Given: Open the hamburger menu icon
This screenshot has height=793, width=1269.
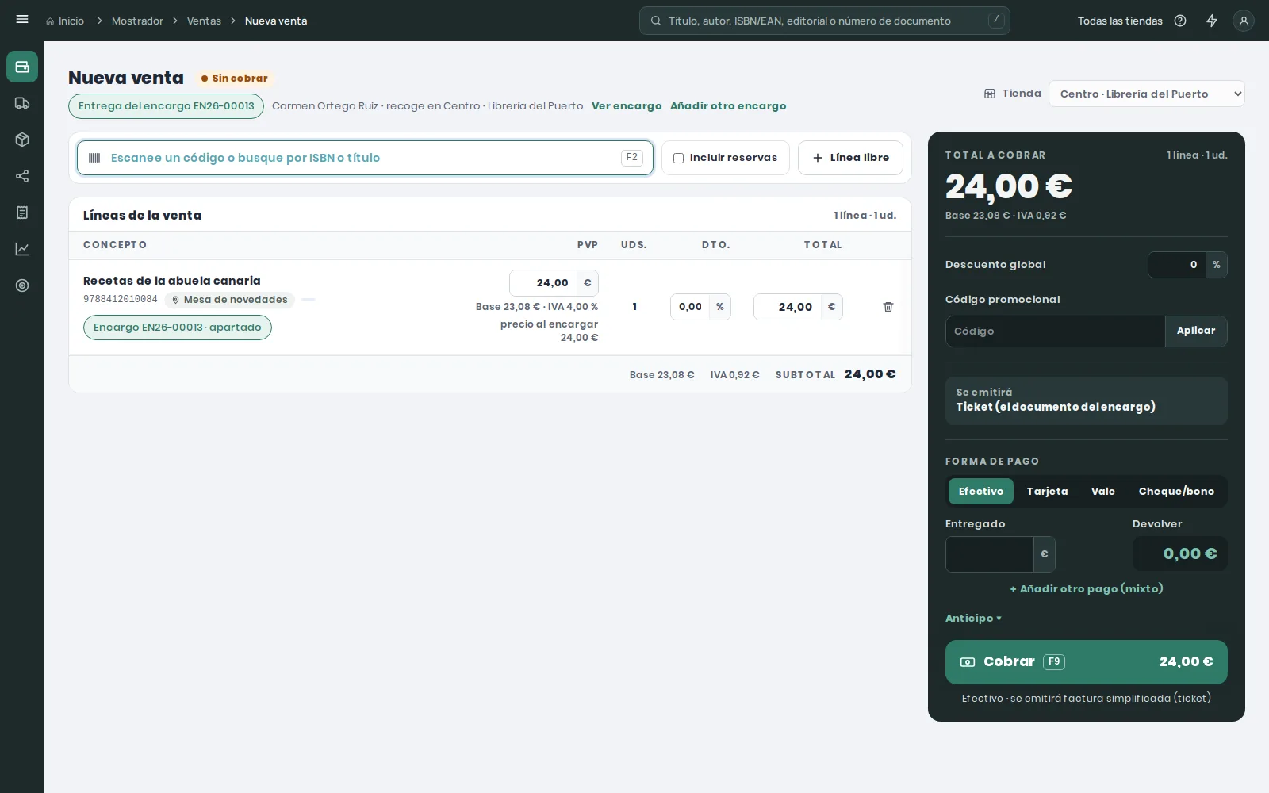Looking at the screenshot, I should tap(22, 20).
